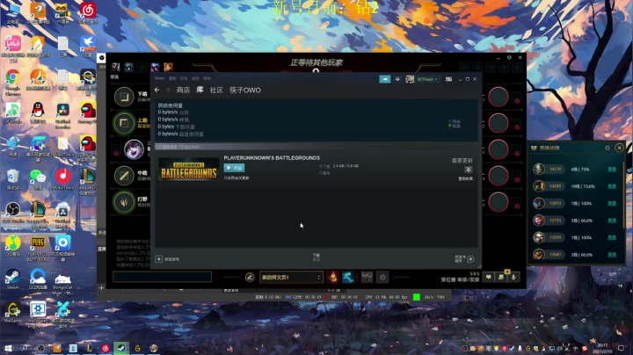The height and width of the screenshot is (355, 633).
Task: Select the stats row scoring 12753
Action: point(576,221)
